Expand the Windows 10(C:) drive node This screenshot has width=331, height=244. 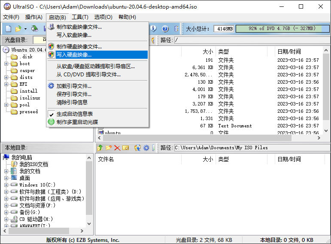(6, 185)
